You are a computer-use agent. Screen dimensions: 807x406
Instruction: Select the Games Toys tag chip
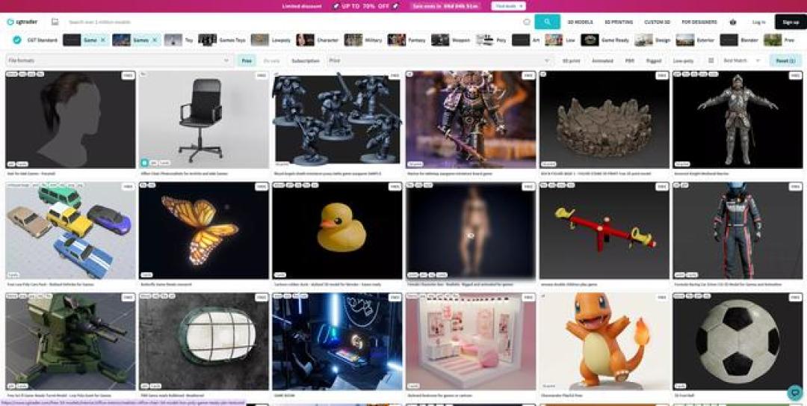[222, 40]
